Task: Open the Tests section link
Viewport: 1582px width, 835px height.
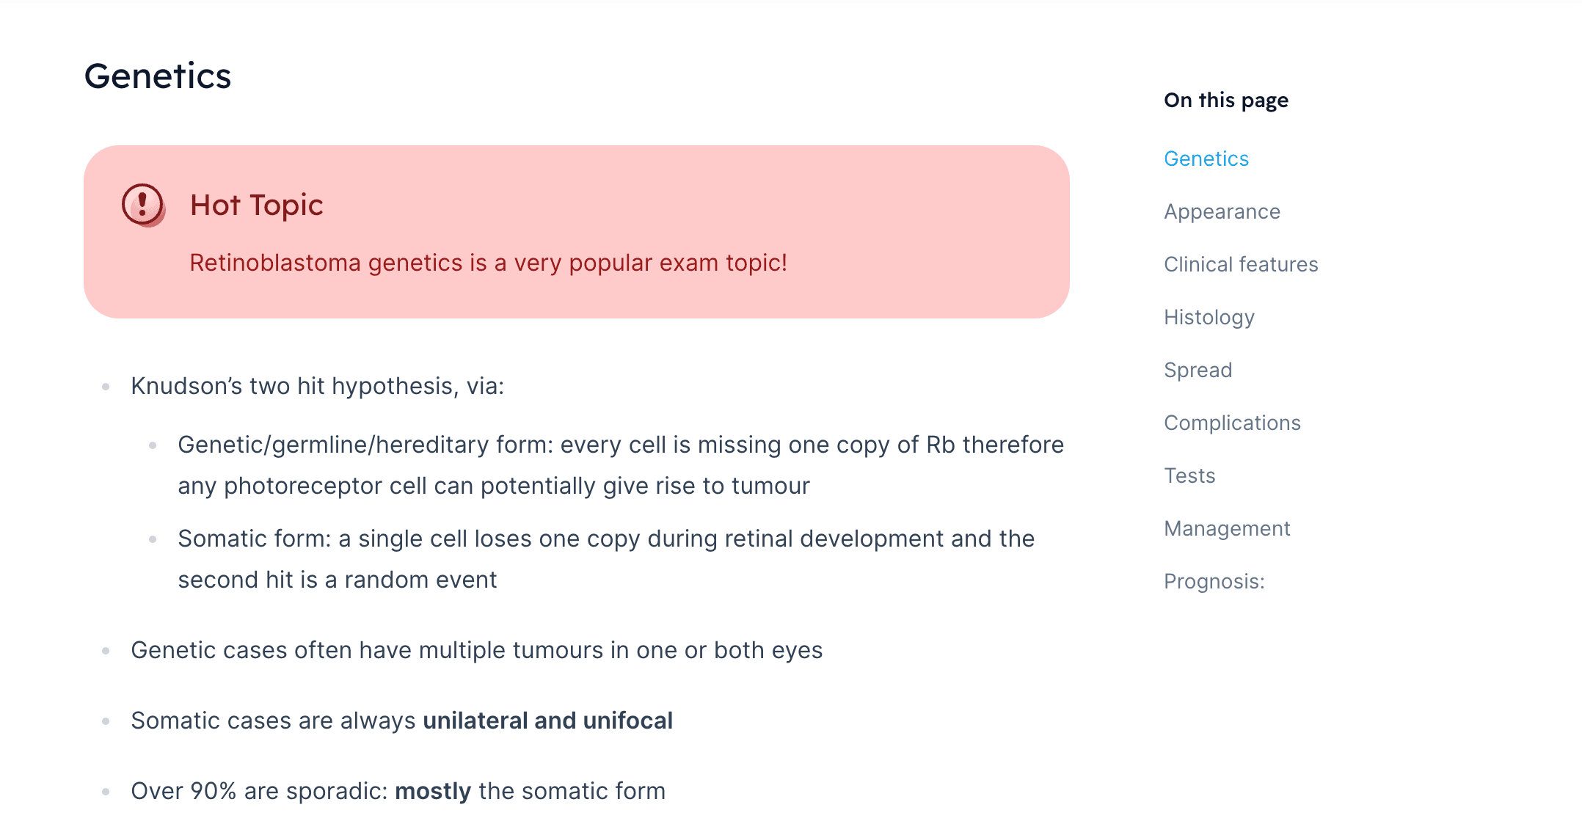Action: 1189,475
